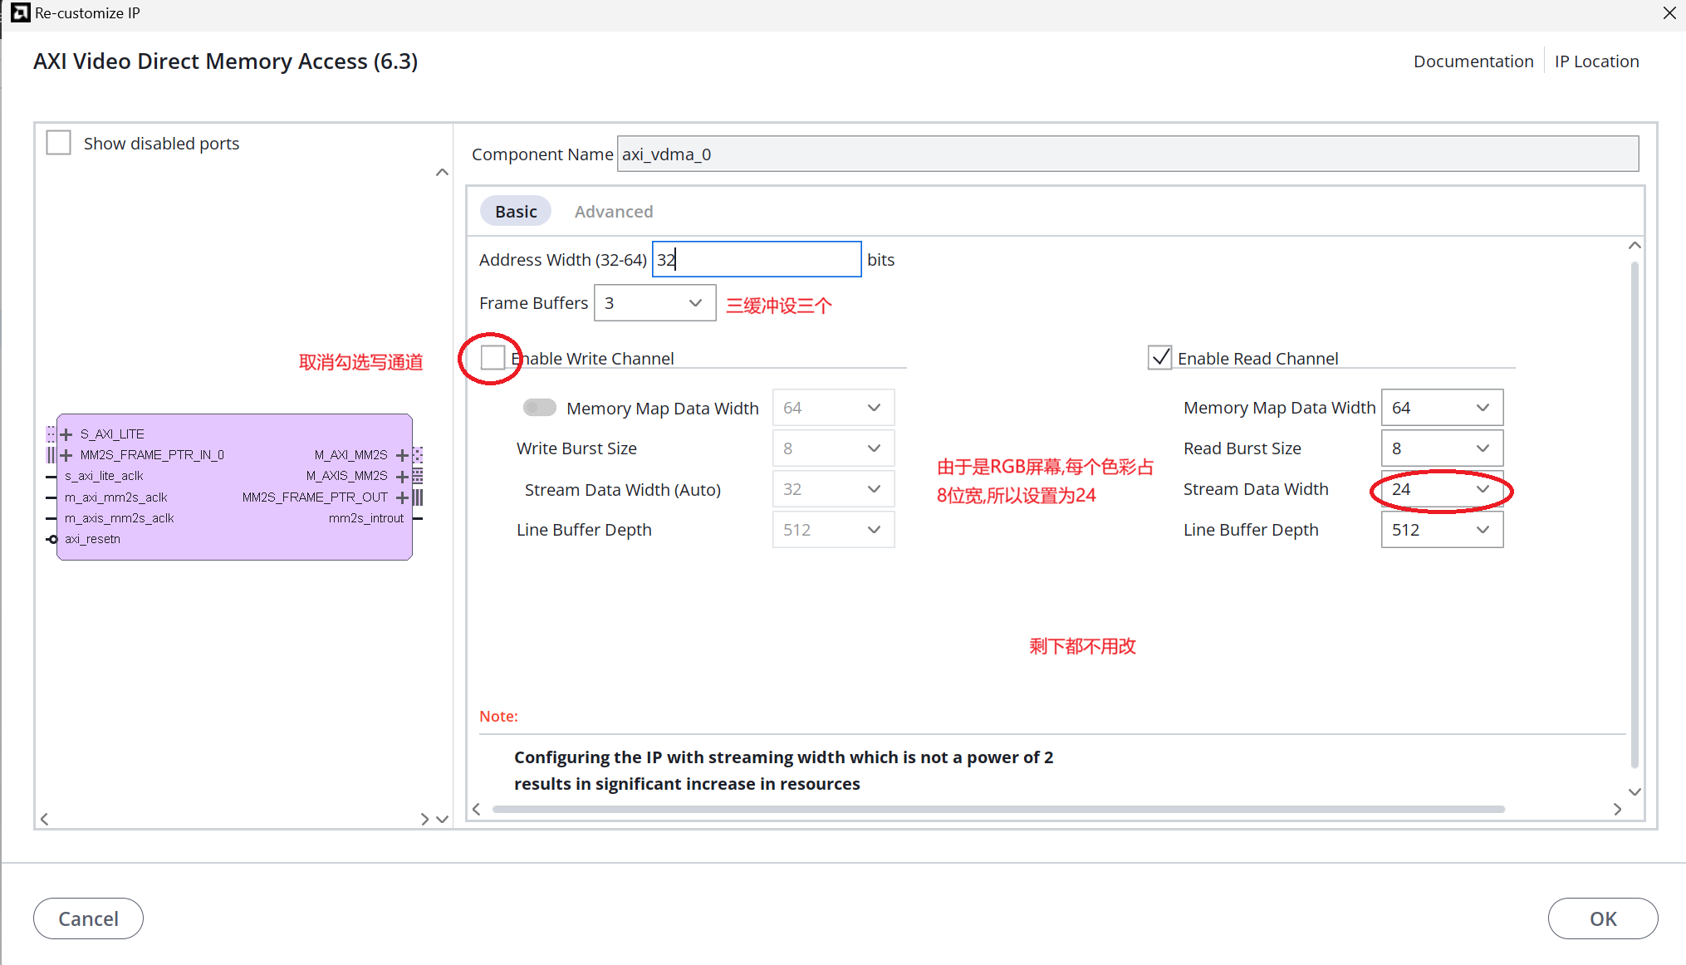1686x965 pixels.
Task: Click scroll right arrow in IP symbol panel
Action: coord(425,819)
